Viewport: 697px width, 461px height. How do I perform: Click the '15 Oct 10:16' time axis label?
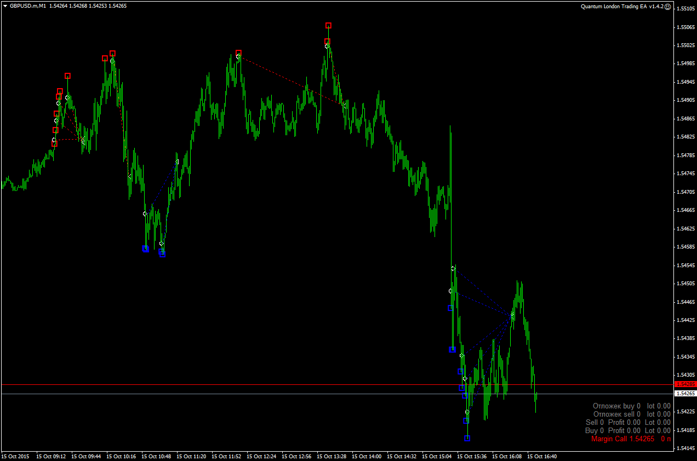(121, 456)
